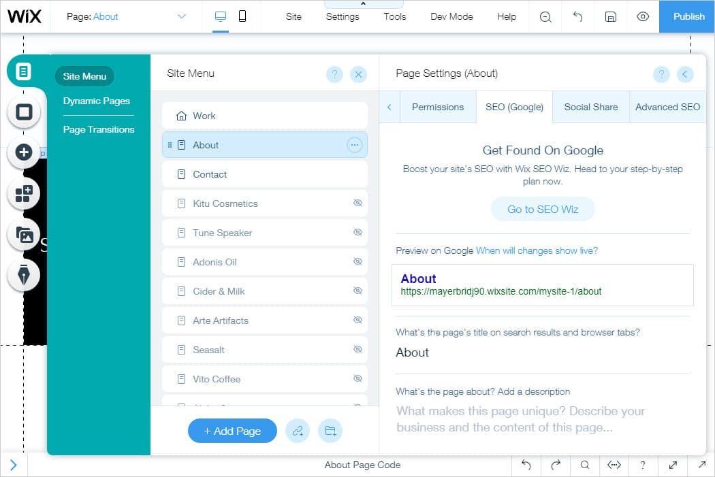Click the code brackets icon in bottom bar

pos(614,465)
